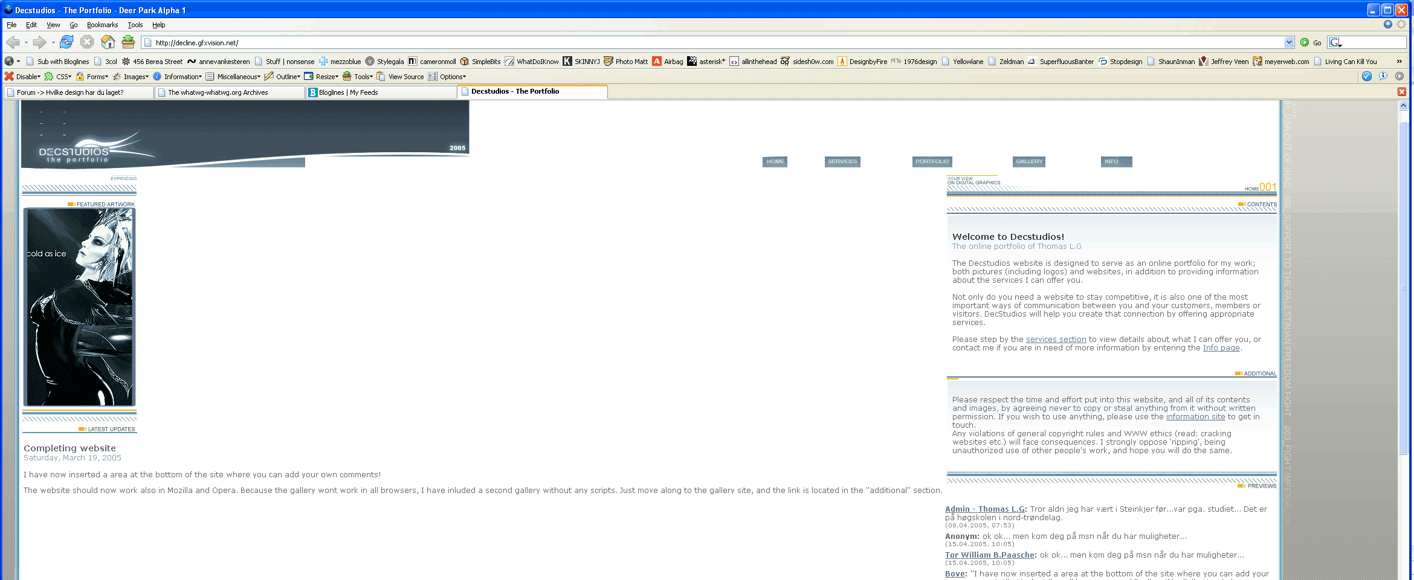The width and height of the screenshot is (1414, 580).
Task: Open the Airbag bookmark
Action: tap(668, 62)
